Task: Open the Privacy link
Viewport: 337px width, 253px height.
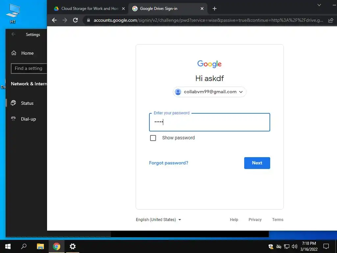Action: coord(255,220)
